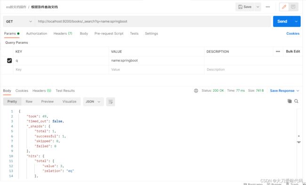Switch to the Tests tab

point(134,33)
